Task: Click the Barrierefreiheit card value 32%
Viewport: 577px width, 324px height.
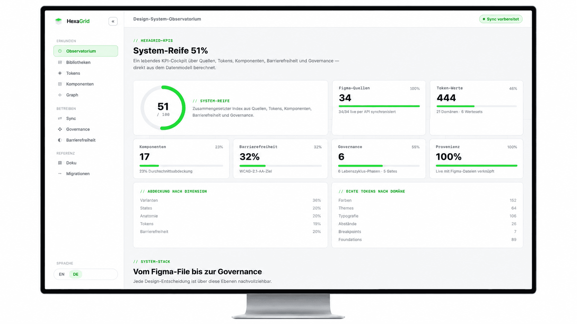Action: (250, 157)
